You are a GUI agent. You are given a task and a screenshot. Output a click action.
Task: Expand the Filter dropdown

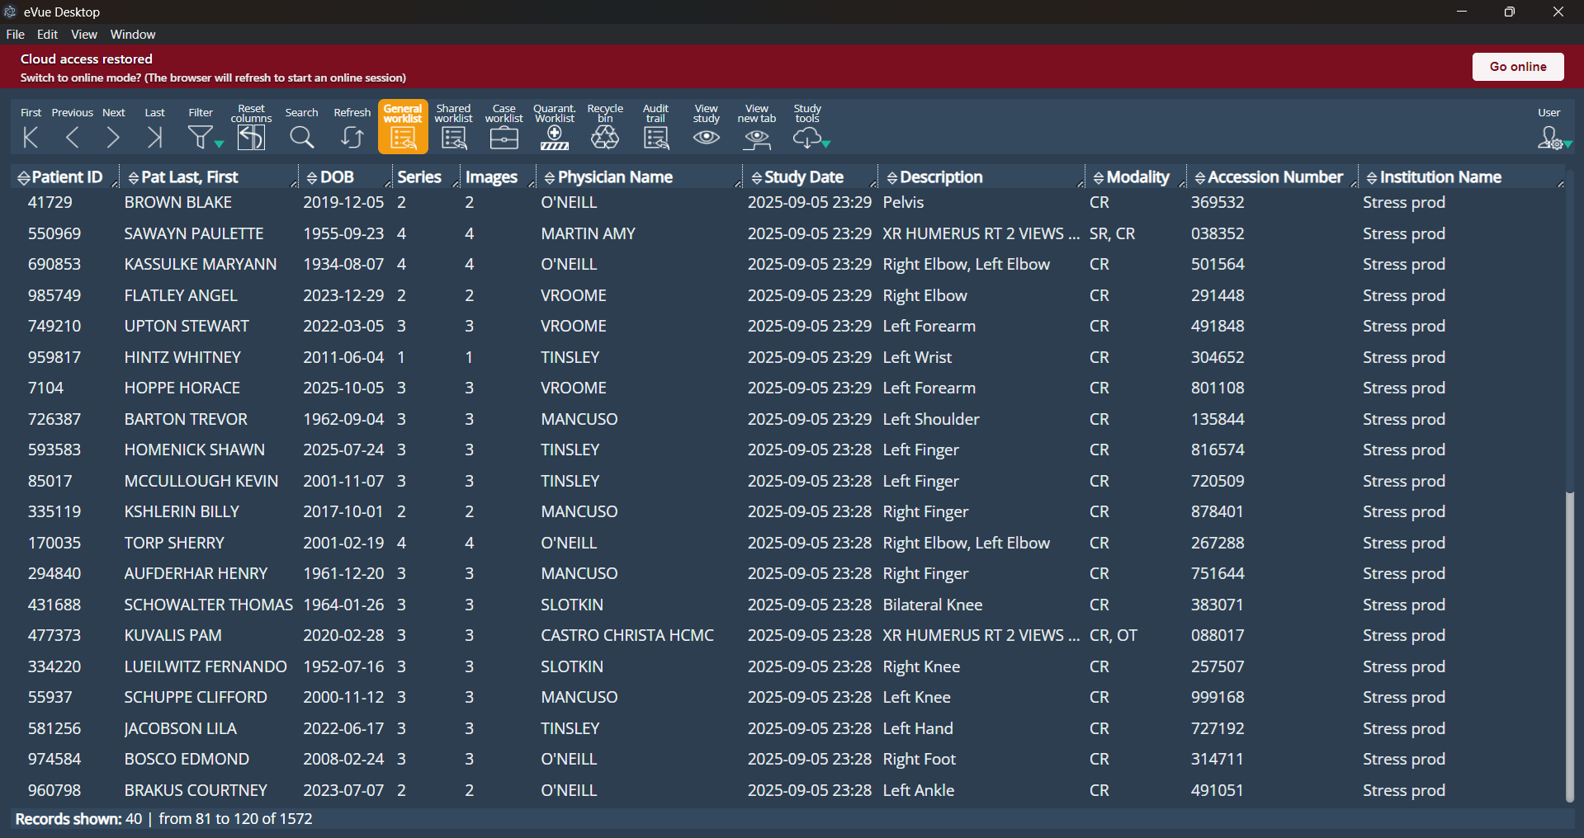coord(219,144)
